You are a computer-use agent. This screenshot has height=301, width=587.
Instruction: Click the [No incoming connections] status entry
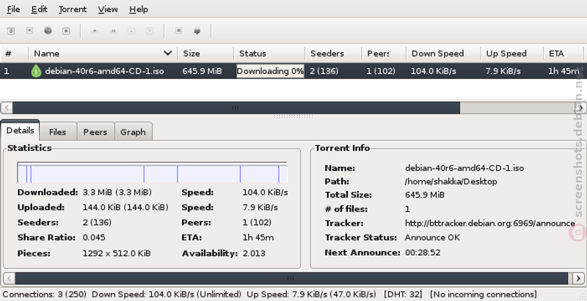(484, 294)
